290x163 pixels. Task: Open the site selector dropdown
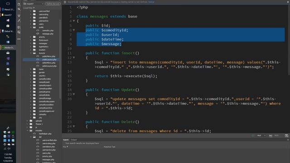coord(34,4)
